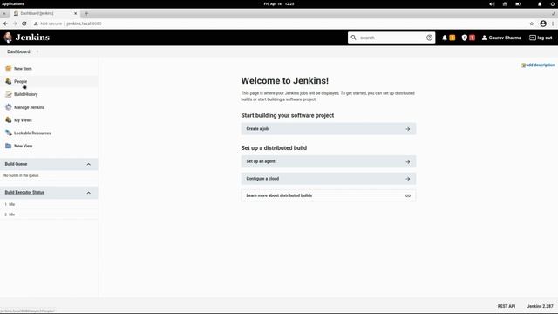Click the top bar date and time
The image size is (558, 314).
click(279, 3)
